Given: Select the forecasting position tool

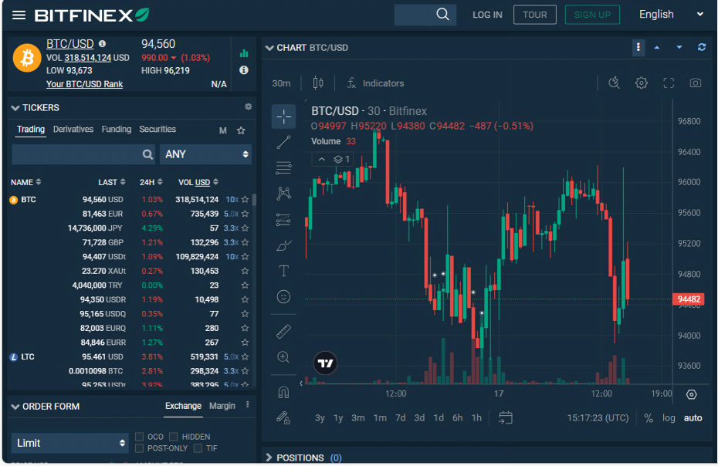Looking at the screenshot, I should tap(283, 220).
